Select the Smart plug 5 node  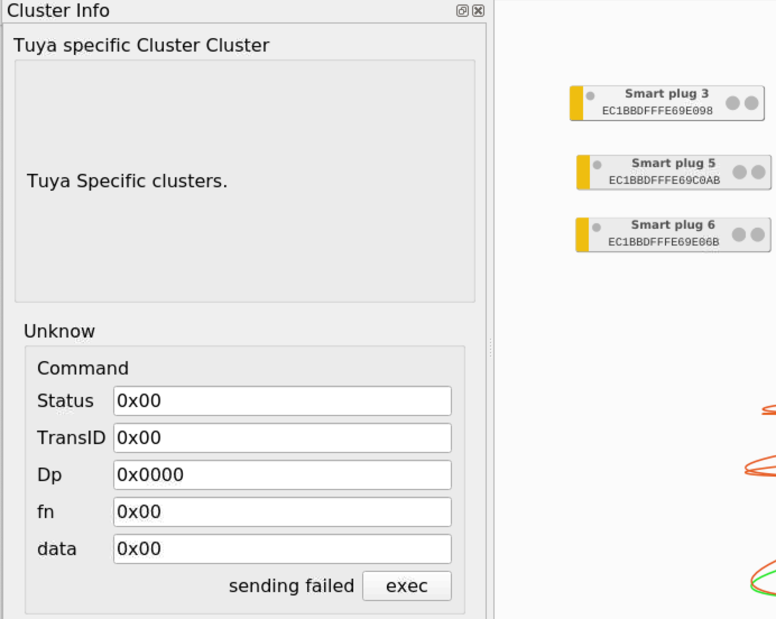tap(673, 172)
